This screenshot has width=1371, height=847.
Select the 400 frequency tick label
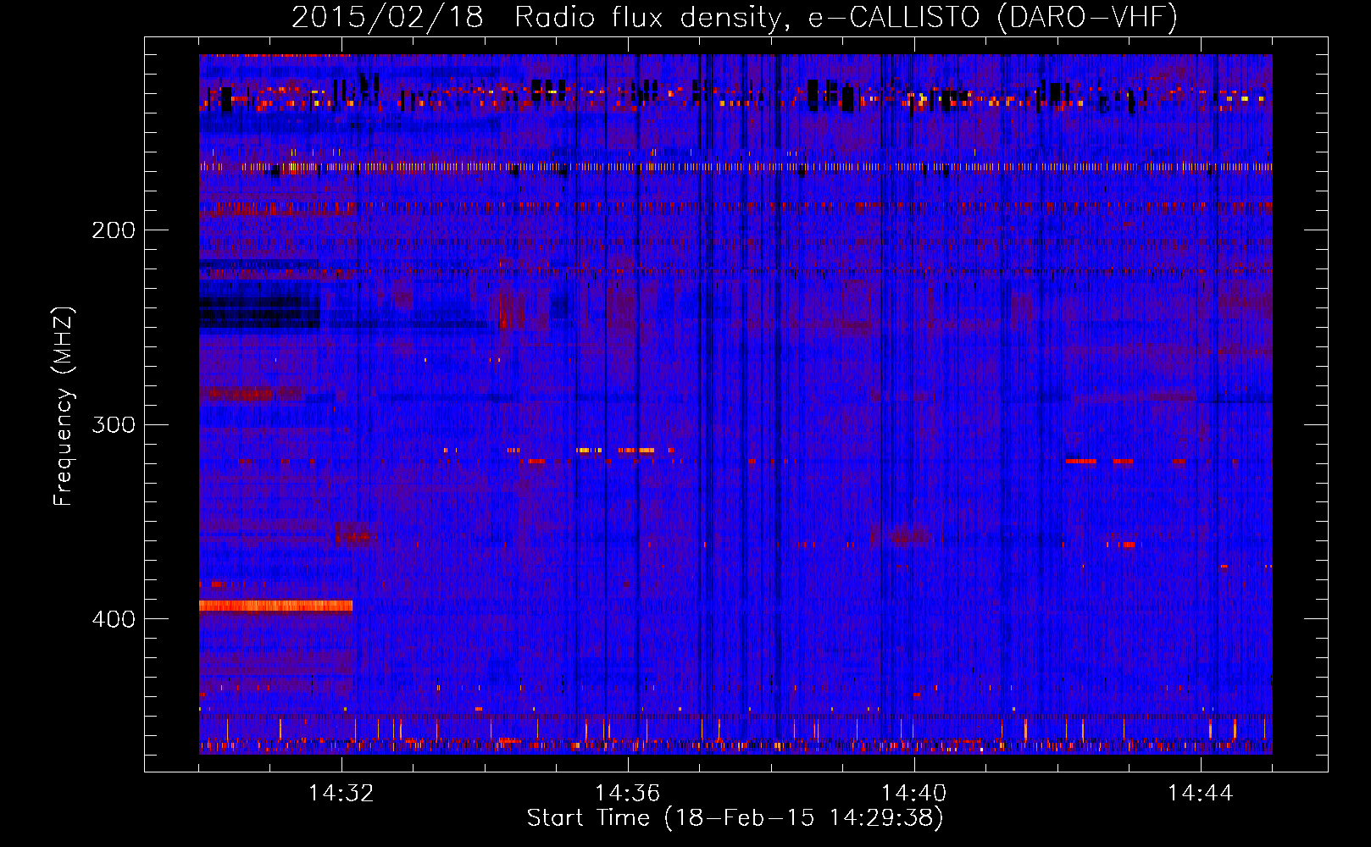pyautogui.click(x=114, y=619)
